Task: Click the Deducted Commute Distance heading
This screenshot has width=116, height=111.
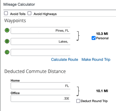Action: tap(35, 71)
